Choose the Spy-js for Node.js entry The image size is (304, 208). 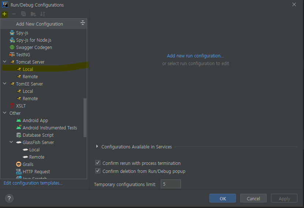(34, 40)
